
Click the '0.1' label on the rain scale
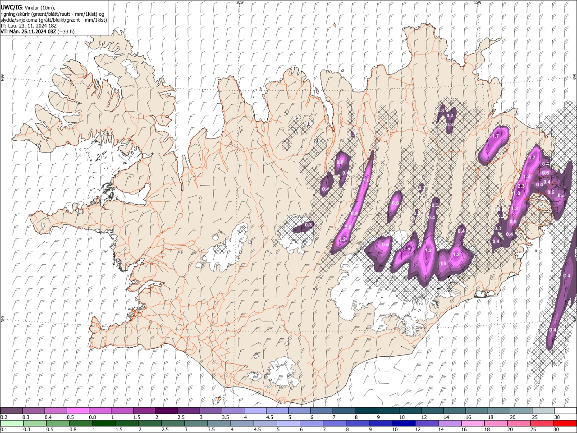[x=4, y=430]
